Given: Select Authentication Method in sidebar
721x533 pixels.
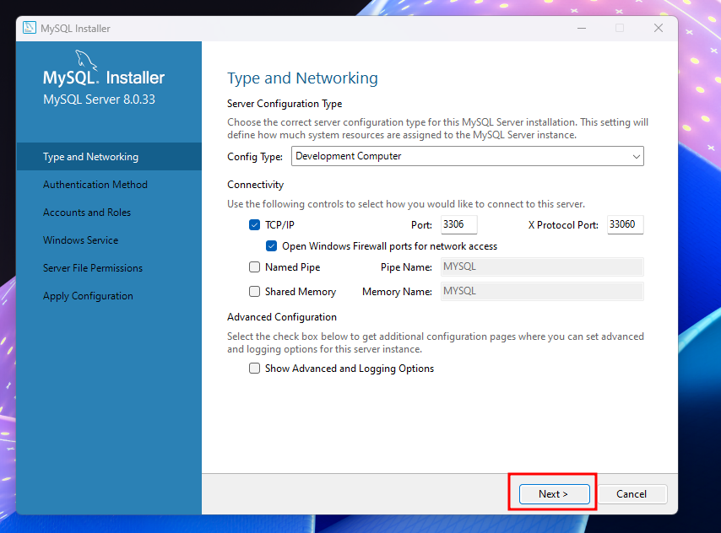Looking at the screenshot, I should click(x=95, y=185).
